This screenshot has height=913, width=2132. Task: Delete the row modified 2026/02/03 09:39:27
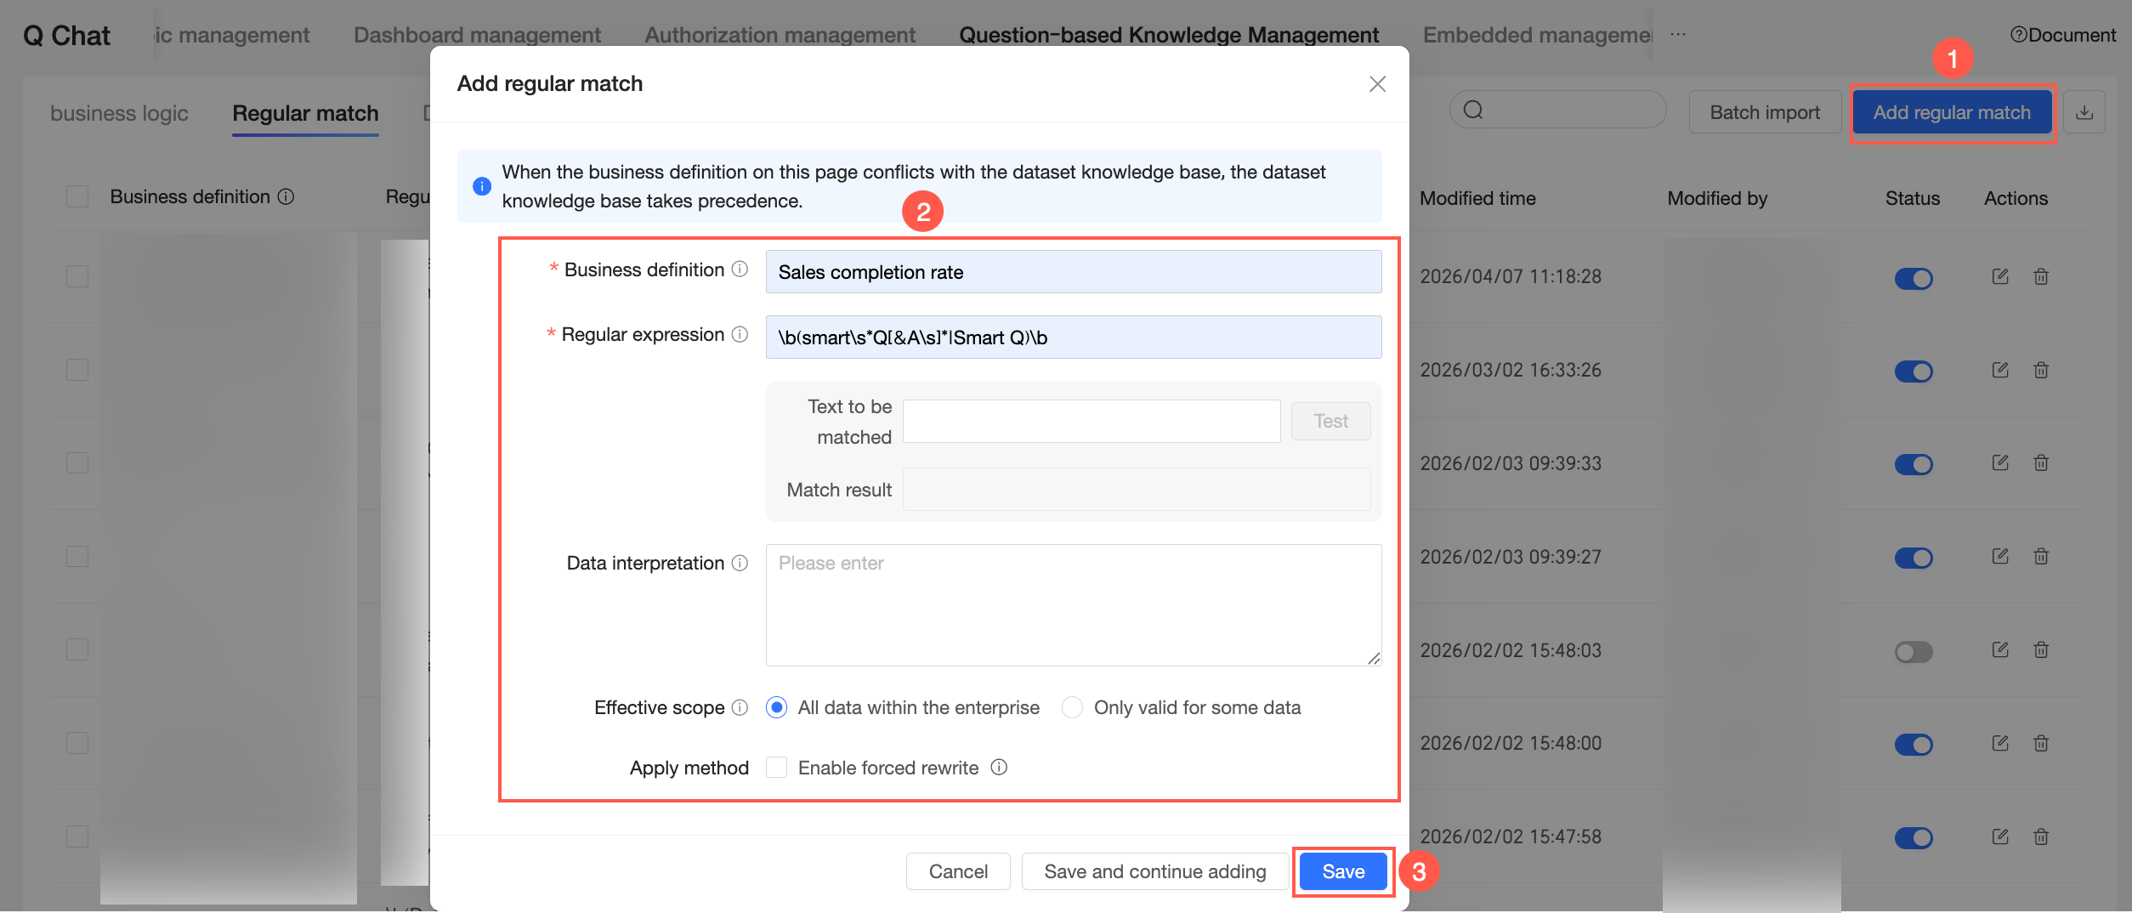pyautogui.click(x=2041, y=556)
